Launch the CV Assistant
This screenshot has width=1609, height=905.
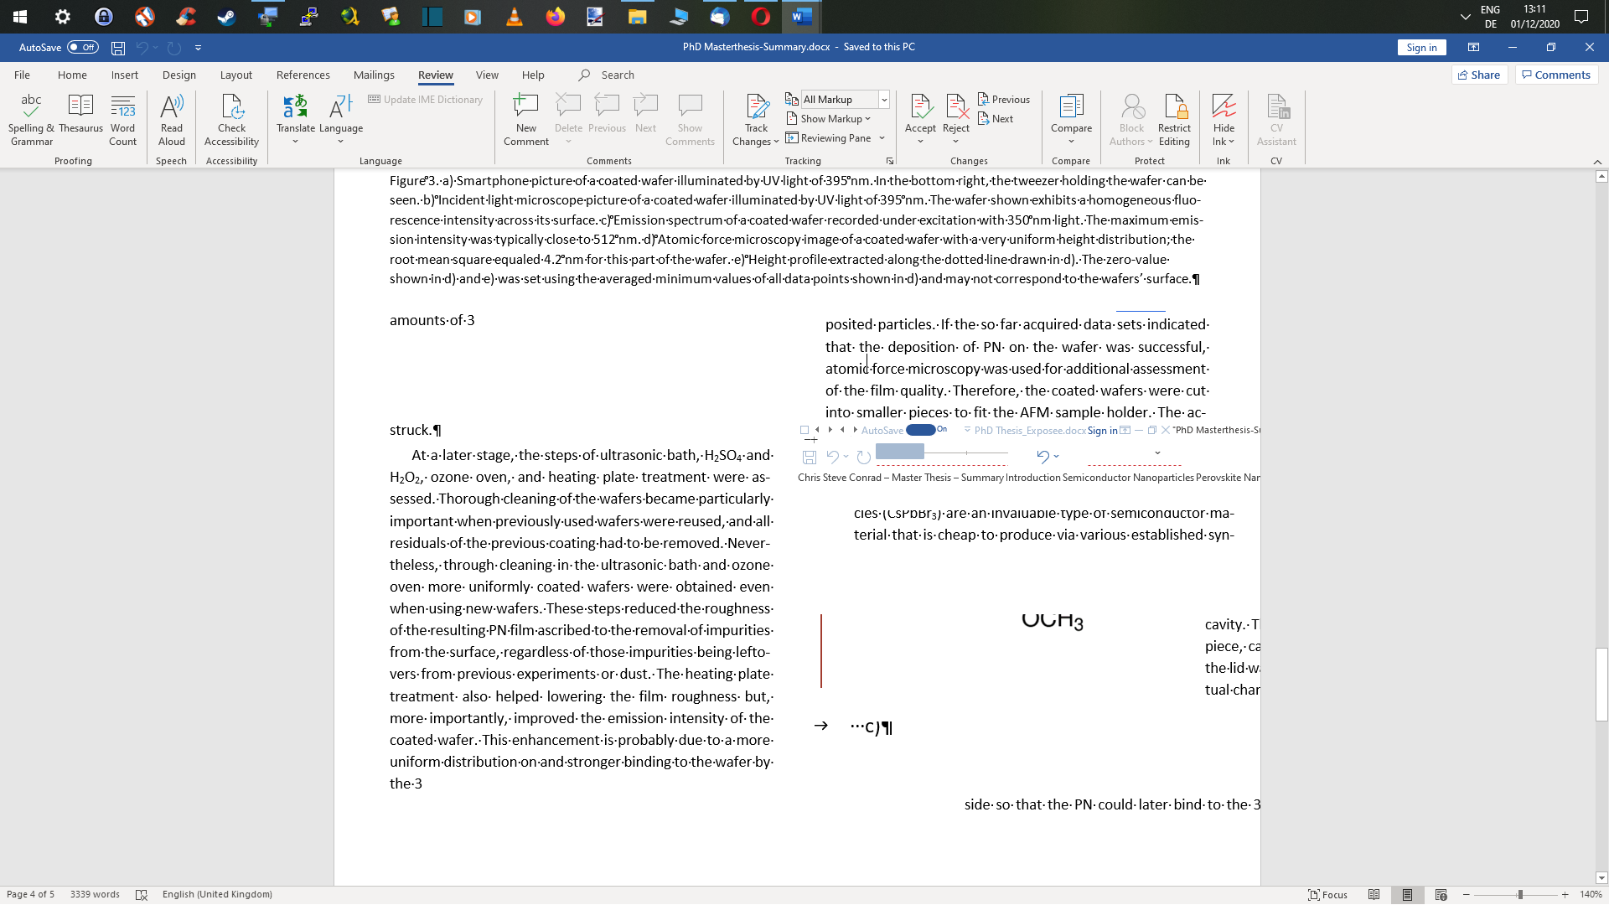pos(1275,117)
